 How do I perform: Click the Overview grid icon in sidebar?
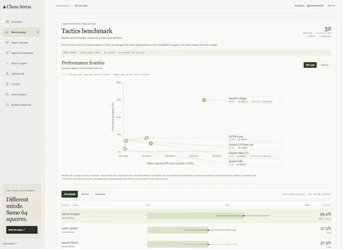coord(7,22)
